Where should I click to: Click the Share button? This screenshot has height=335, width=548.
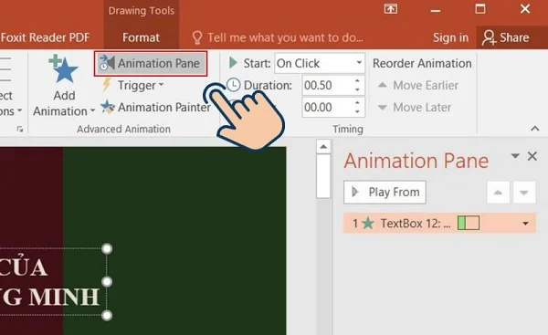click(506, 37)
